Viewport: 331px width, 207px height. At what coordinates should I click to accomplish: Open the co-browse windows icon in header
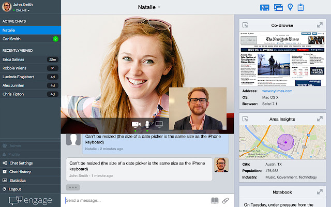coord(278,8)
